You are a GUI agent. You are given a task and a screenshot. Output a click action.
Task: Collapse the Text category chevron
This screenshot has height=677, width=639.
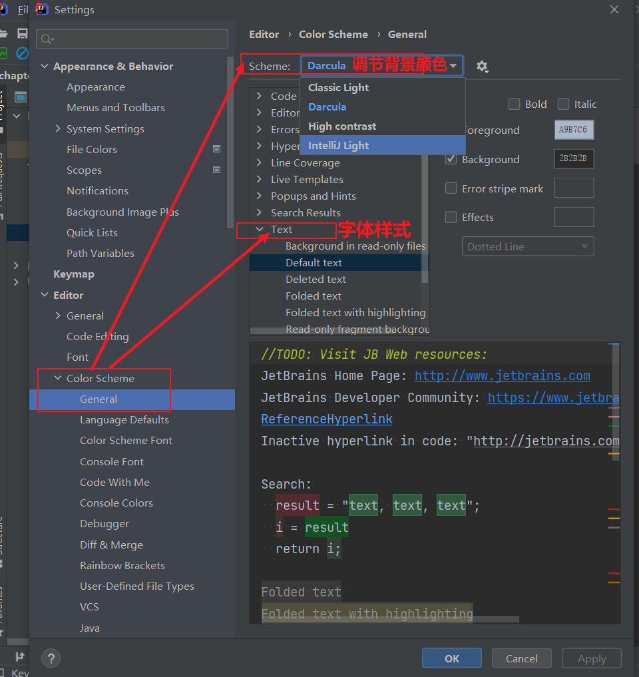tap(260, 229)
